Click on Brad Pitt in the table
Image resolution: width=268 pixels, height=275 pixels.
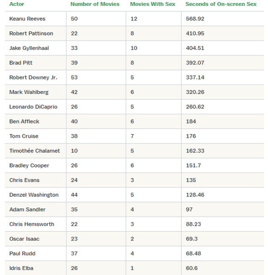[x=21, y=63]
